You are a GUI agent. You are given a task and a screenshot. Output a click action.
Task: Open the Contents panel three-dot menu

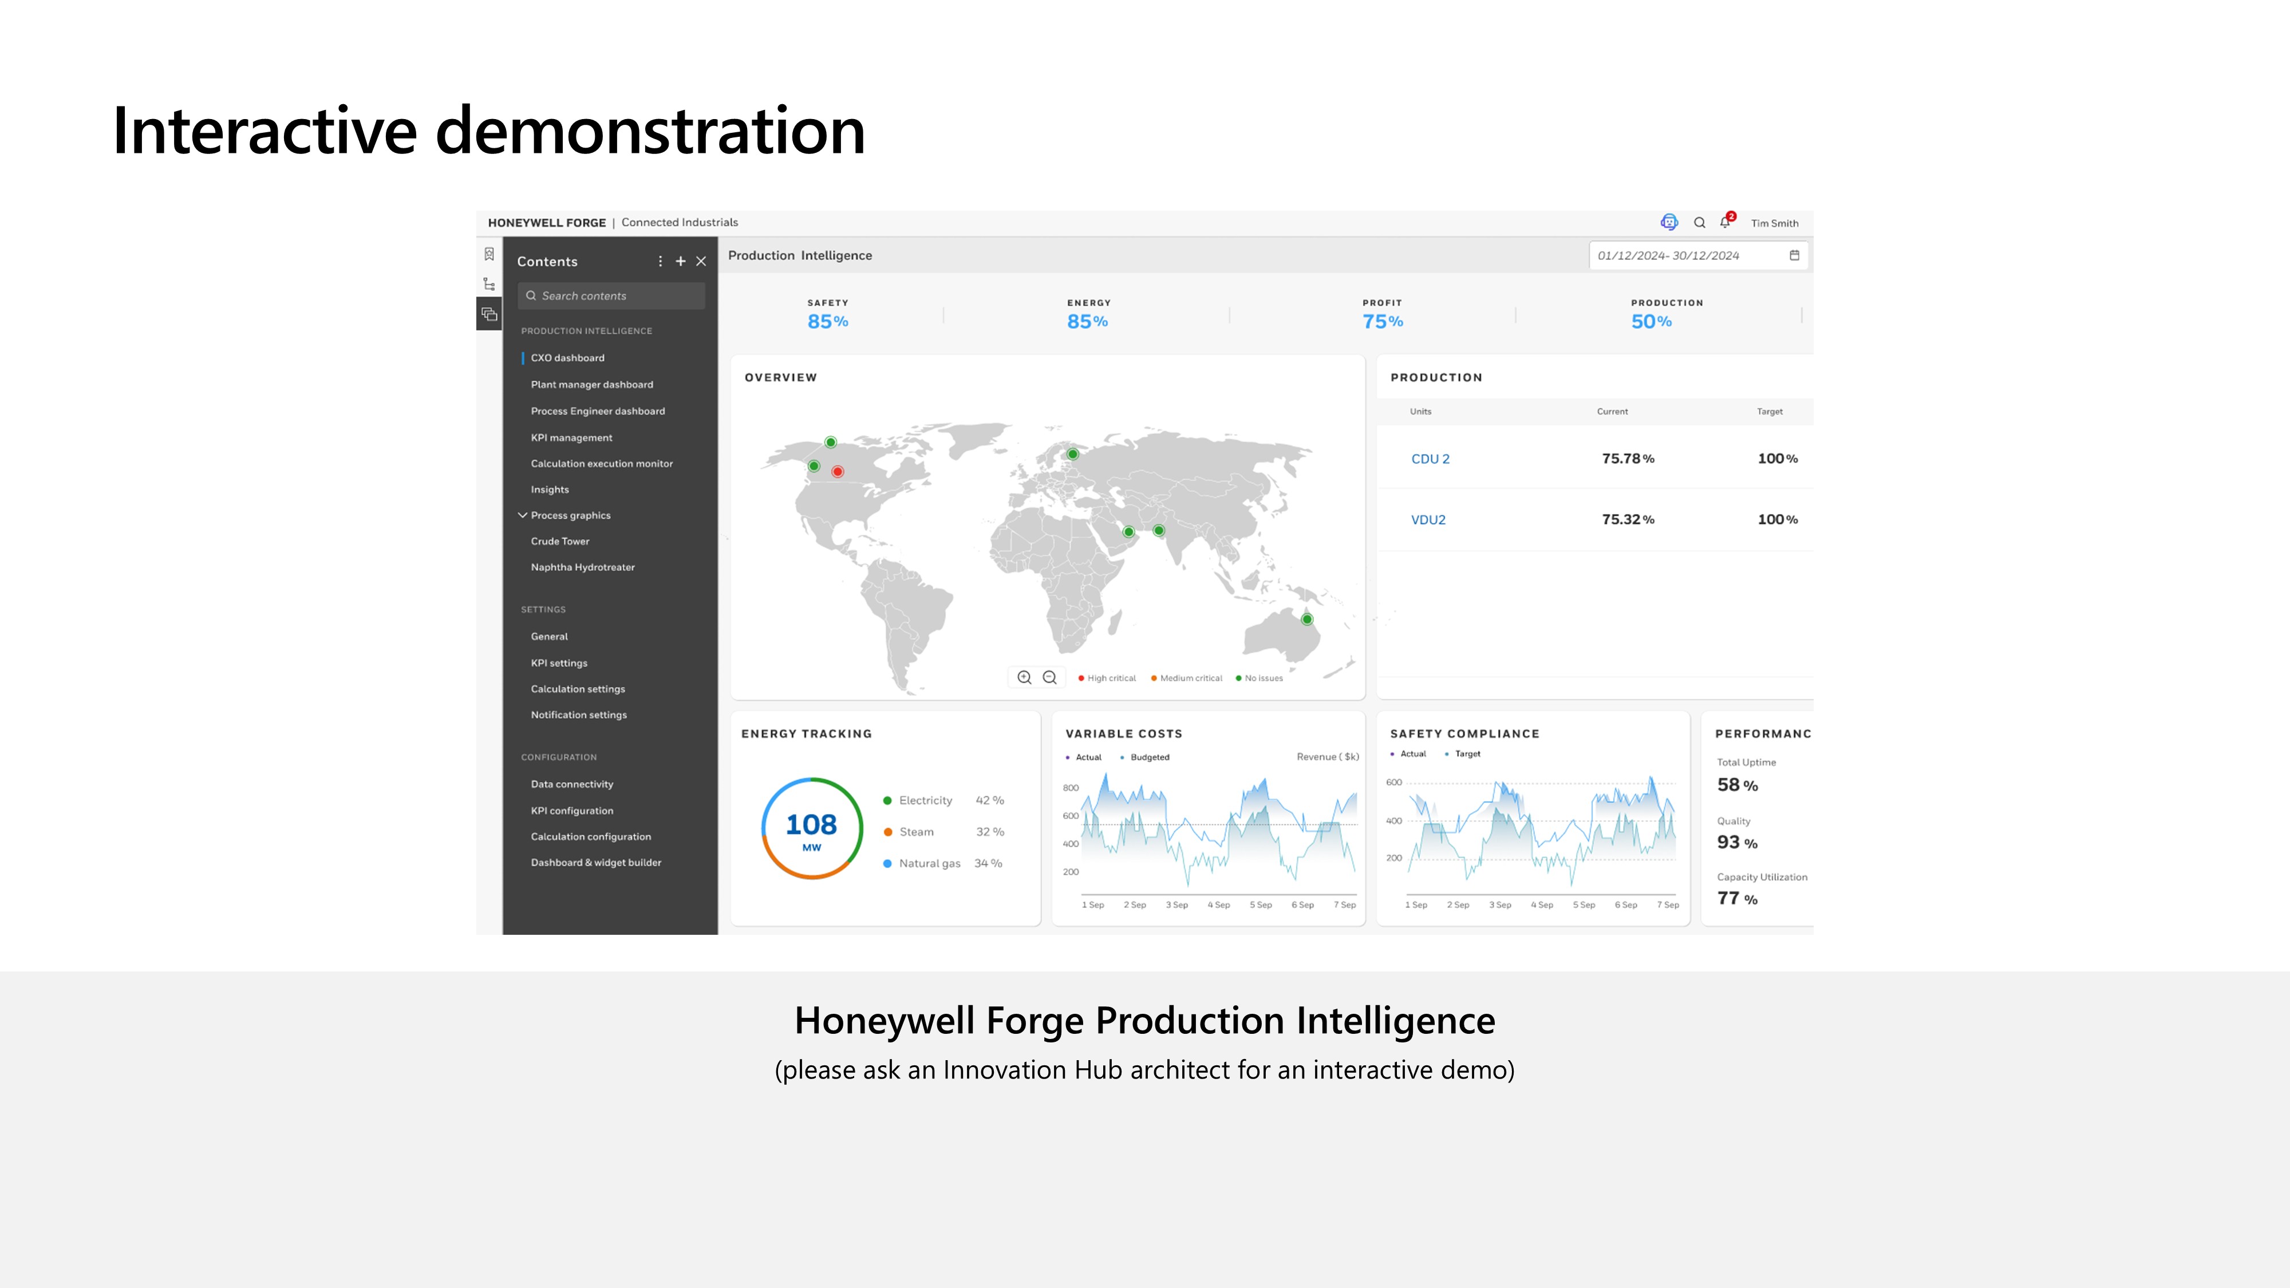660,262
